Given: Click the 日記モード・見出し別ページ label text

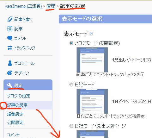Looking at the screenshot, I should (100, 126).
